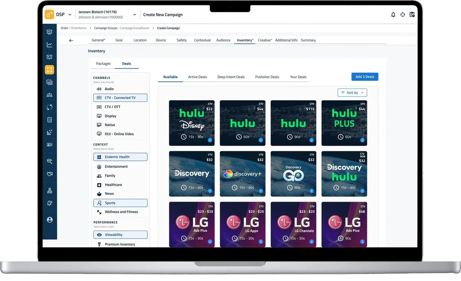Image resolution: width=461 pixels, height=281 pixels.
Task: Select the Hulu $44 60s deal card
Action: click(243, 123)
